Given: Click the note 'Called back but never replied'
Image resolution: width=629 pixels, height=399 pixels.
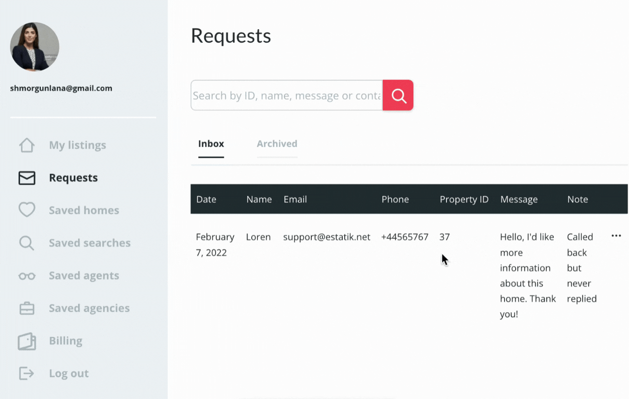Looking at the screenshot, I should pyautogui.click(x=582, y=268).
